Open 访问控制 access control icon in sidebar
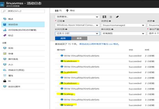The image size is (159, 109). pyautogui.click(x=5, y=30)
